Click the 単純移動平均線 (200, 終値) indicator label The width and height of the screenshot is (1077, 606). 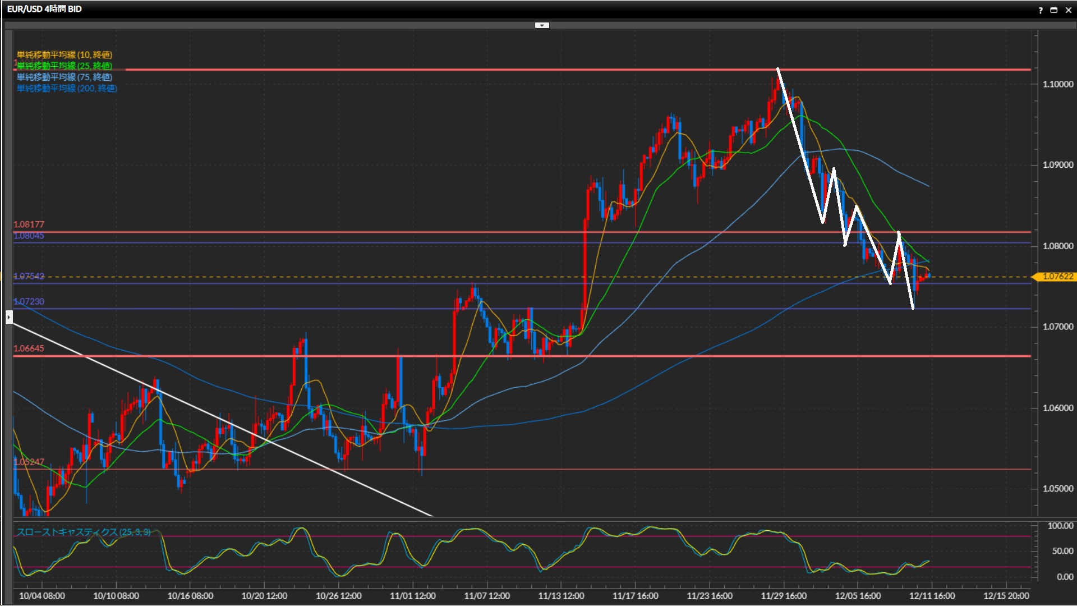click(66, 88)
